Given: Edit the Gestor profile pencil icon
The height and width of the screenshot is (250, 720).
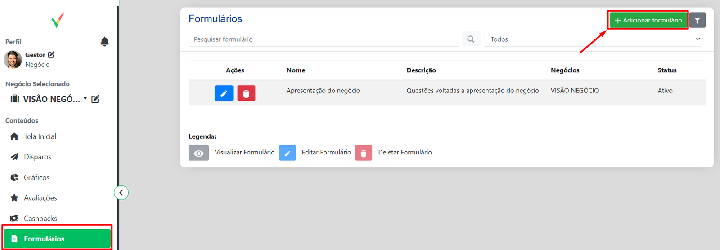Looking at the screenshot, I should [x=51, y=55].
